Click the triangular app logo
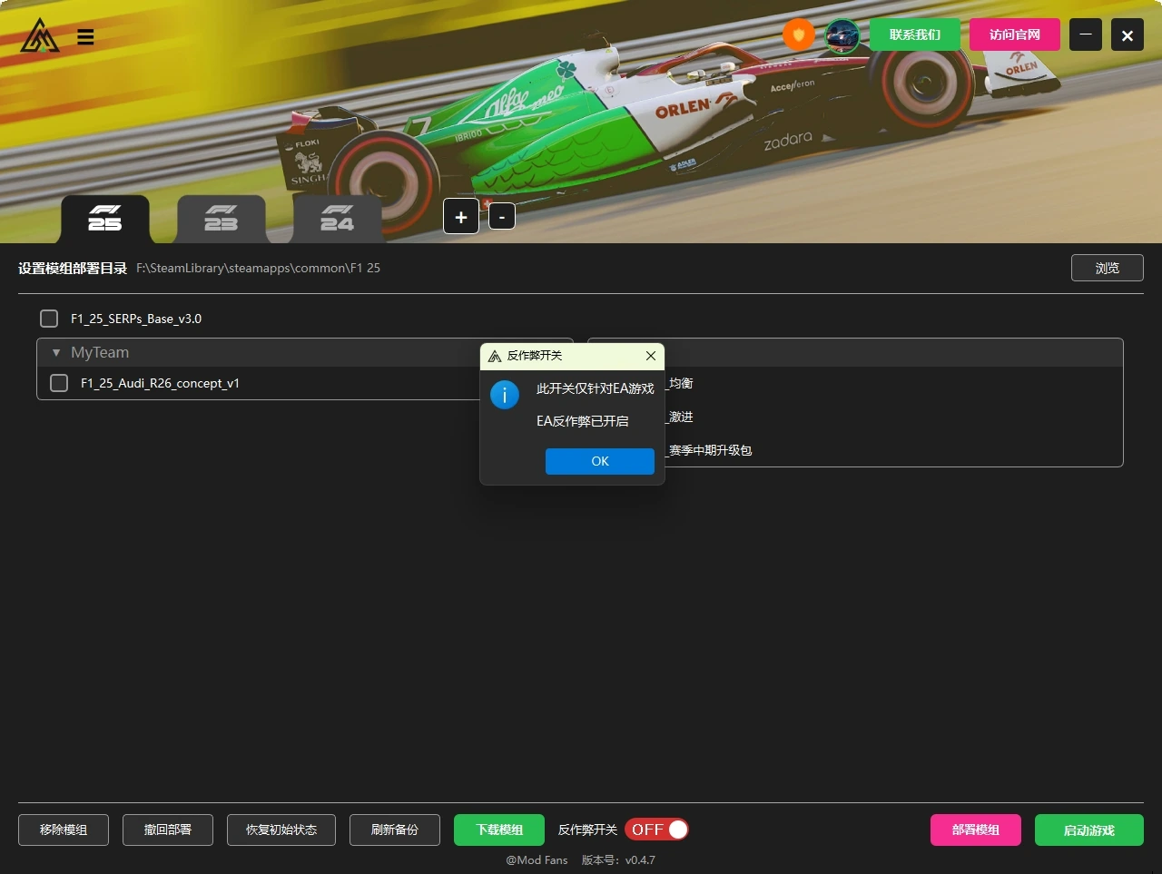Image resolution: width=1162 pixels, height=874 pixels. pos(40,36)
